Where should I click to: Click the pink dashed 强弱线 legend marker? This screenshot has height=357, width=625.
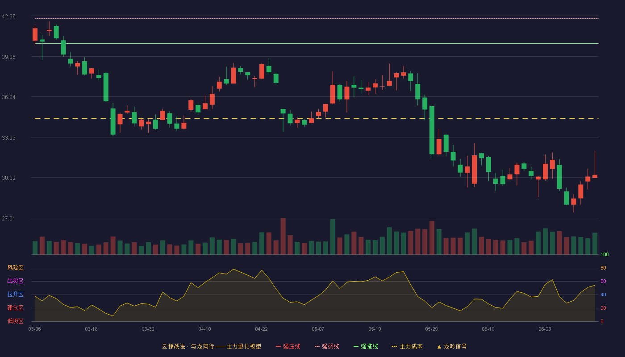[x=317, y=346]
